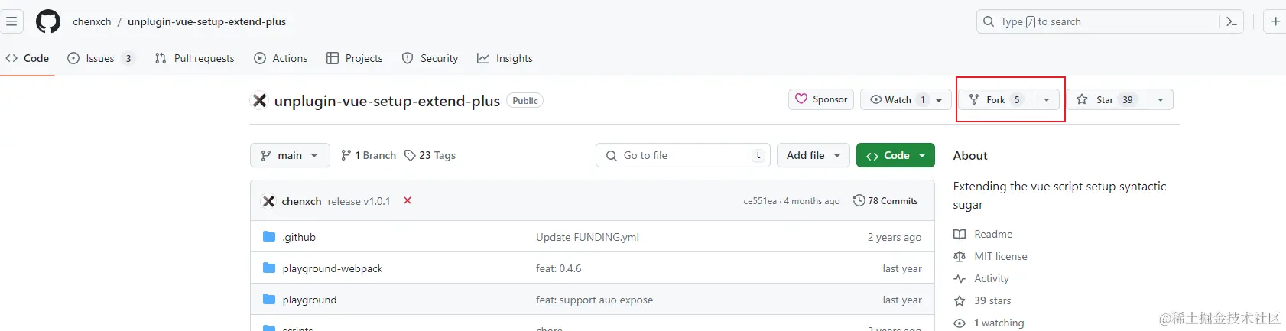Viewport: 1286px width, 331px height.
Task: Click the create new plus icon
Action: [1275, 21]
